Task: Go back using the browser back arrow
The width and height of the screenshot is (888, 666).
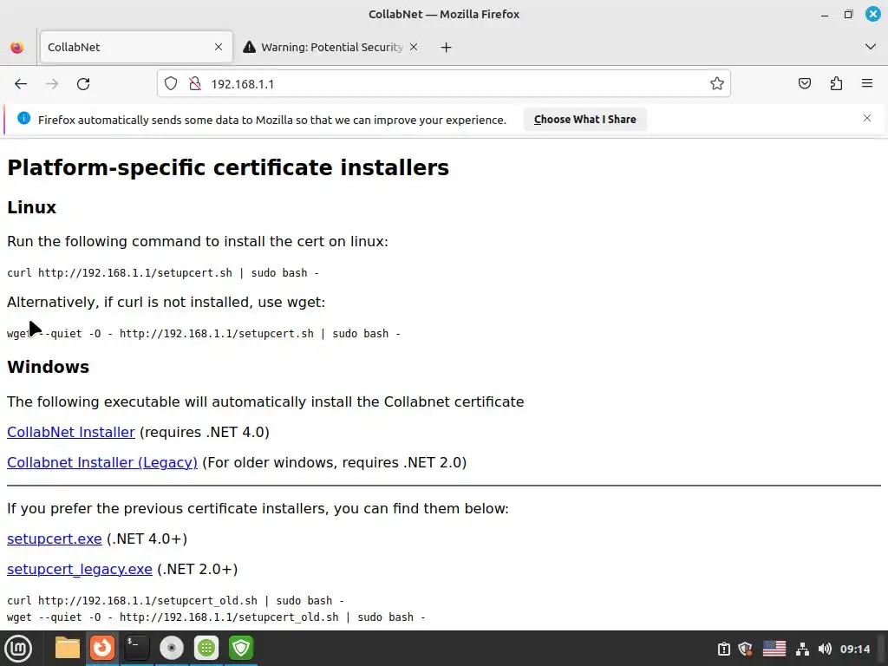Action: (x=21, y=84)
